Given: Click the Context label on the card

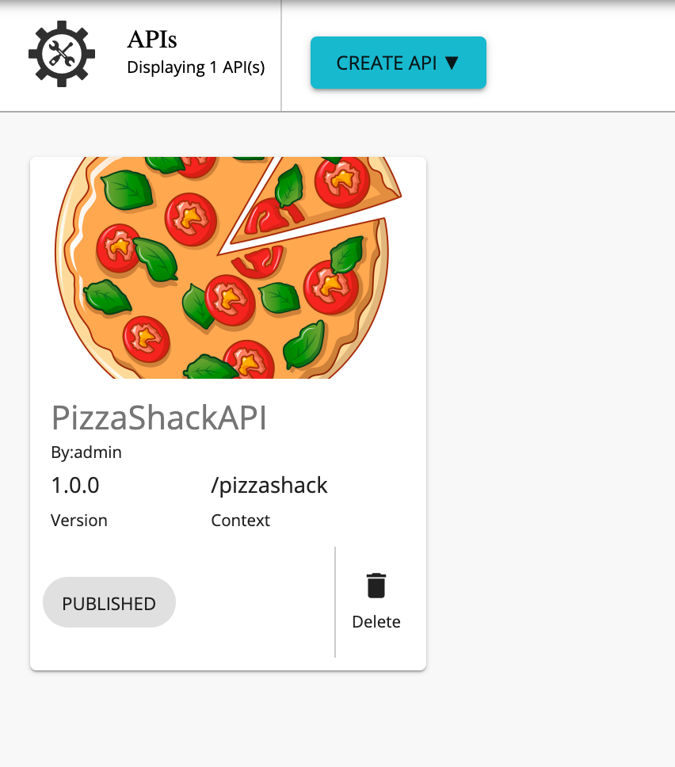Looking at the screenshot, I should 240,521.
